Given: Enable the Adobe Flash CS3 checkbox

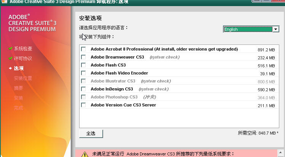Looking at the screenshot, I should coord(83,65).
